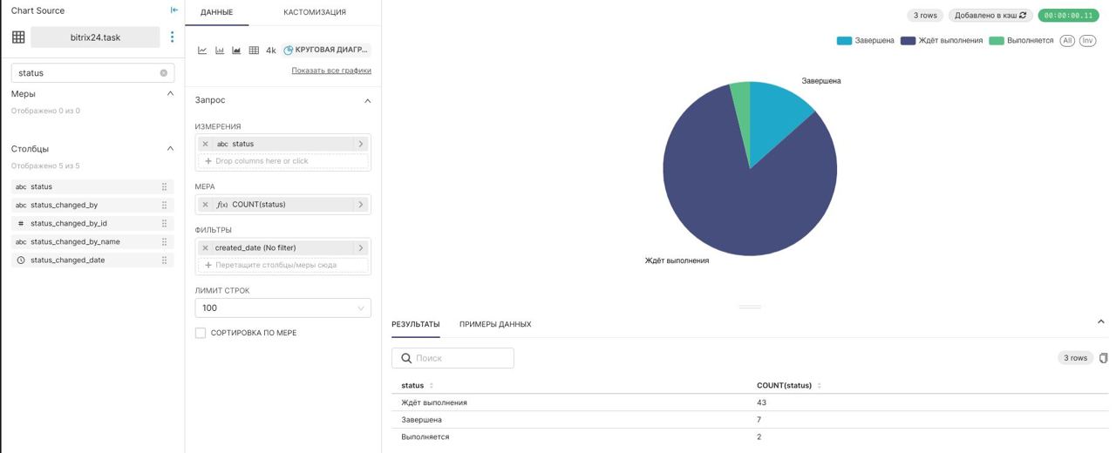This screenshot has width=1116, height=453.
Task: Open the row limit 100 dropdown
Action: tap(282, 308)
